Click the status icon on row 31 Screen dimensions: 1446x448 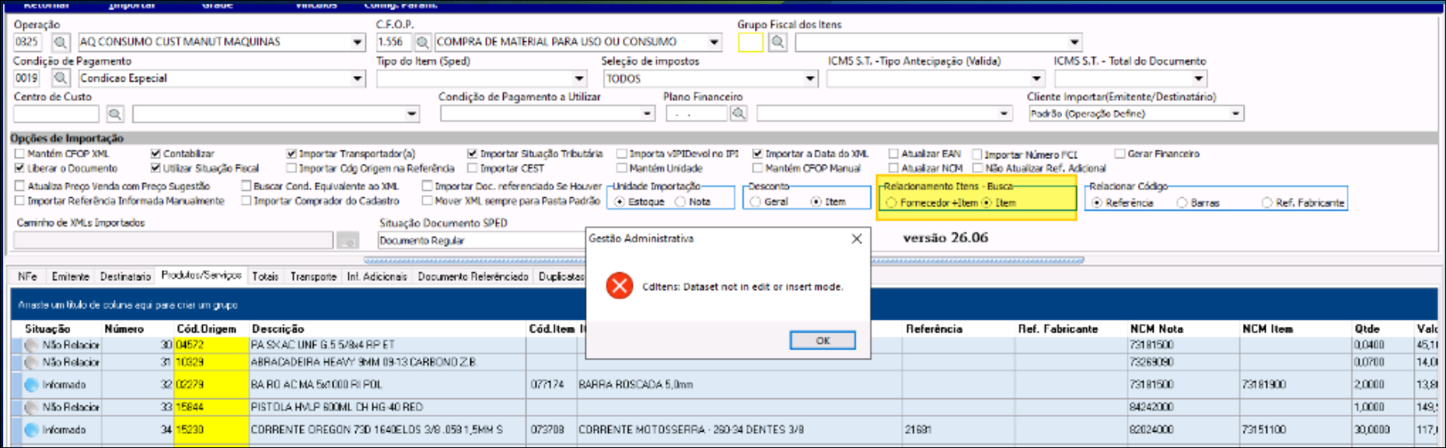pyautogui.click(x=31, y=362)
